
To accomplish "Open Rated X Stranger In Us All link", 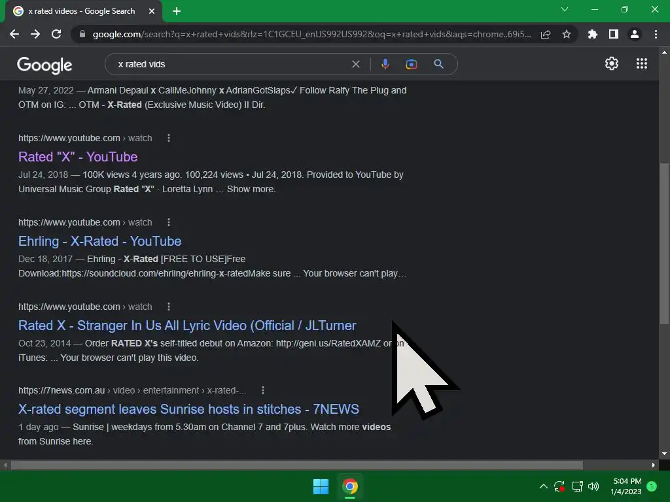I will [x=187, y=326].
